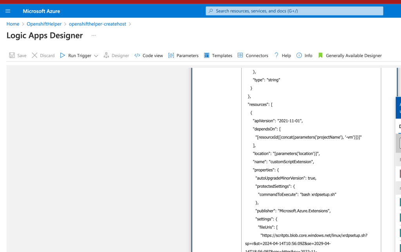
Task: Open Parameters panel
Action: (188, 56)
